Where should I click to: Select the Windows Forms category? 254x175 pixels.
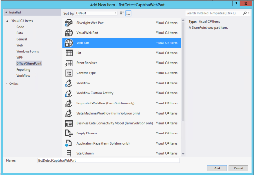click(28, 51)
